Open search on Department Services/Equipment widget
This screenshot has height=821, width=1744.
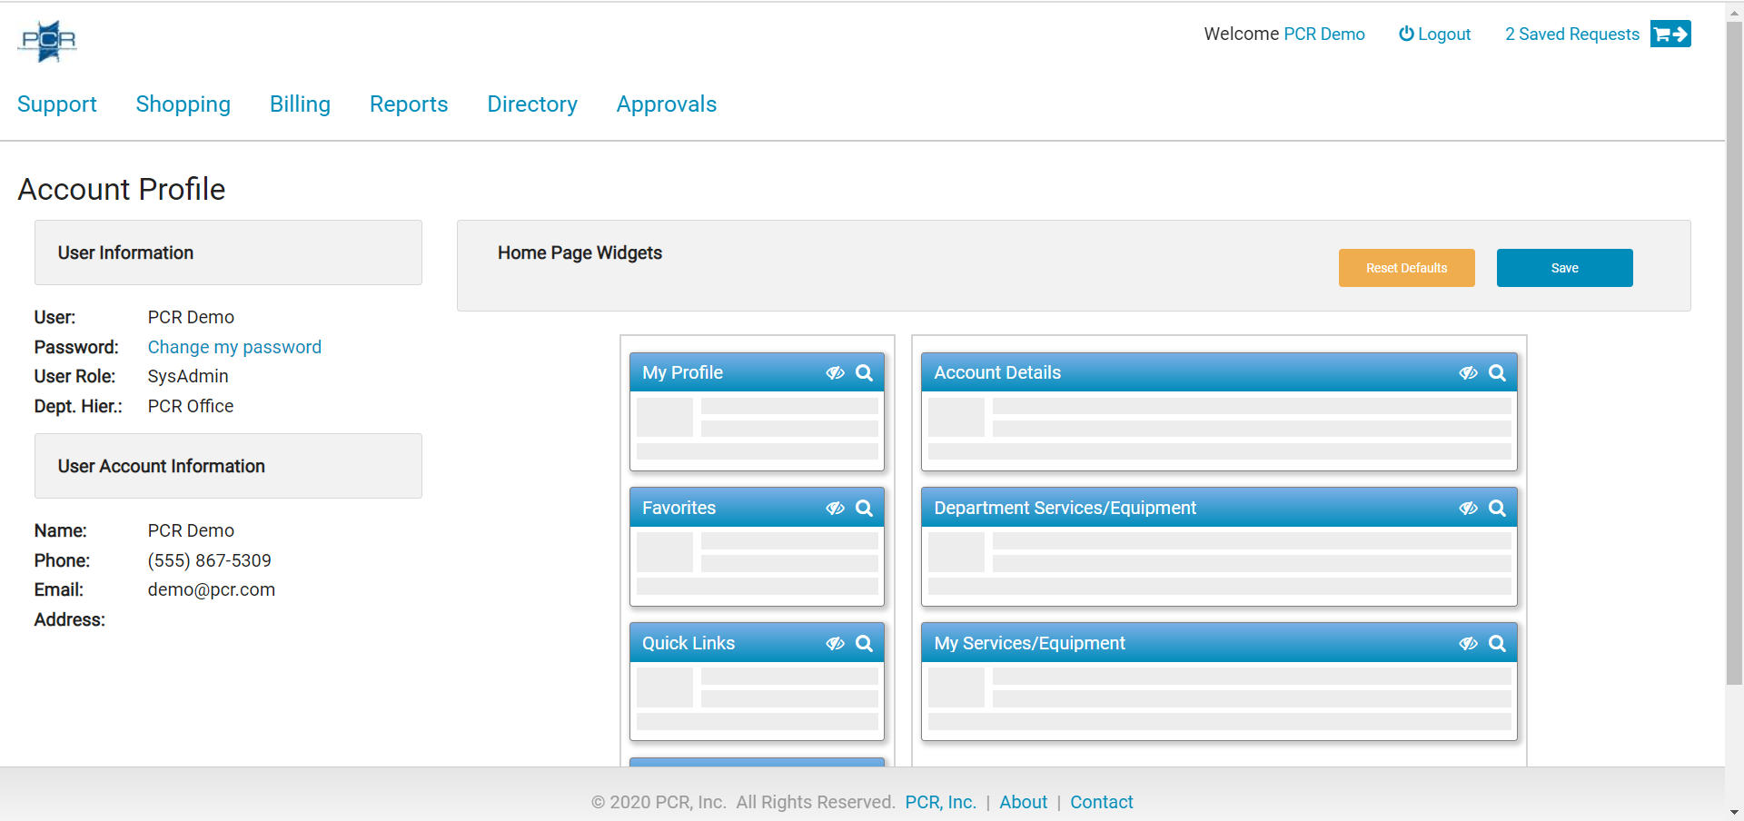pos(1498,508)
